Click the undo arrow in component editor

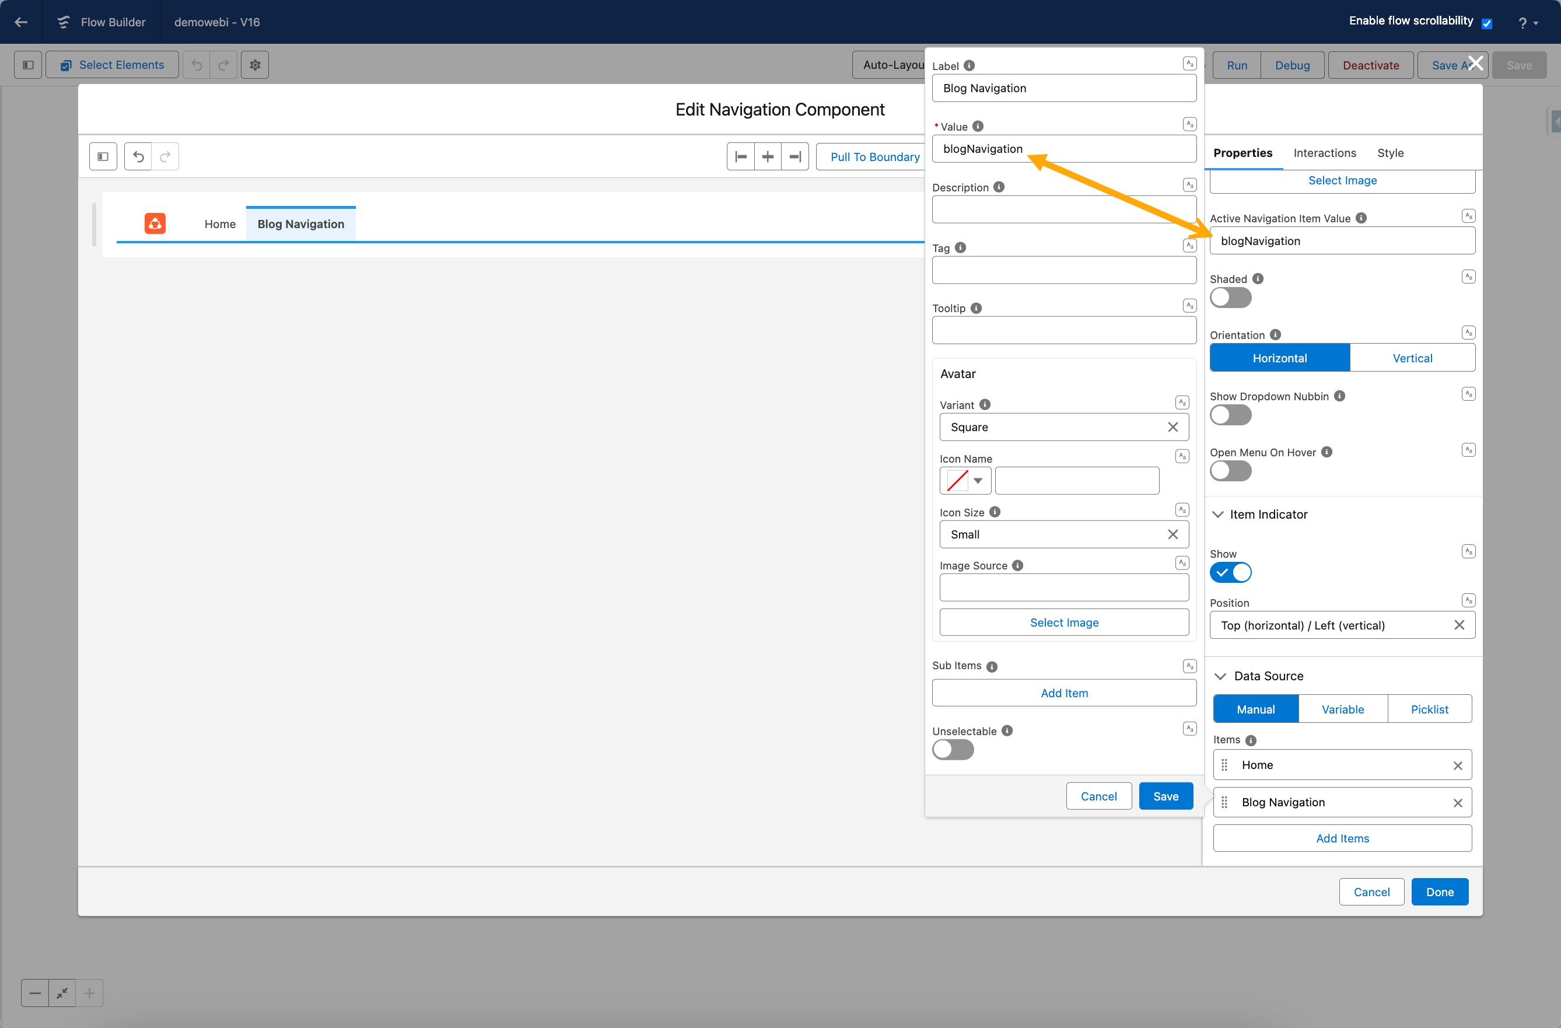click(138, 157)
